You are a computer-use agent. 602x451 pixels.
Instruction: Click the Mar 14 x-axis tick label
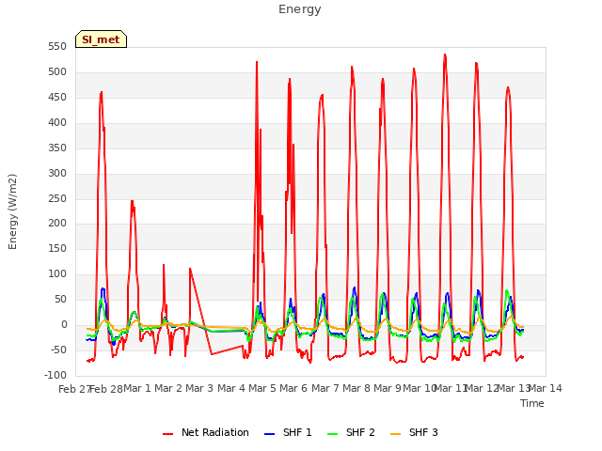tap(546, 388)
